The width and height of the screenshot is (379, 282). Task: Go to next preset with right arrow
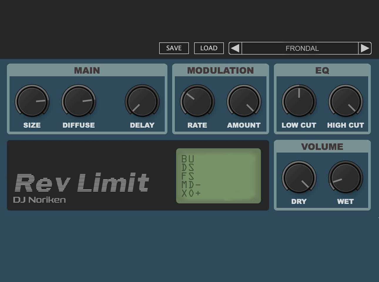[x=365, y=48]
